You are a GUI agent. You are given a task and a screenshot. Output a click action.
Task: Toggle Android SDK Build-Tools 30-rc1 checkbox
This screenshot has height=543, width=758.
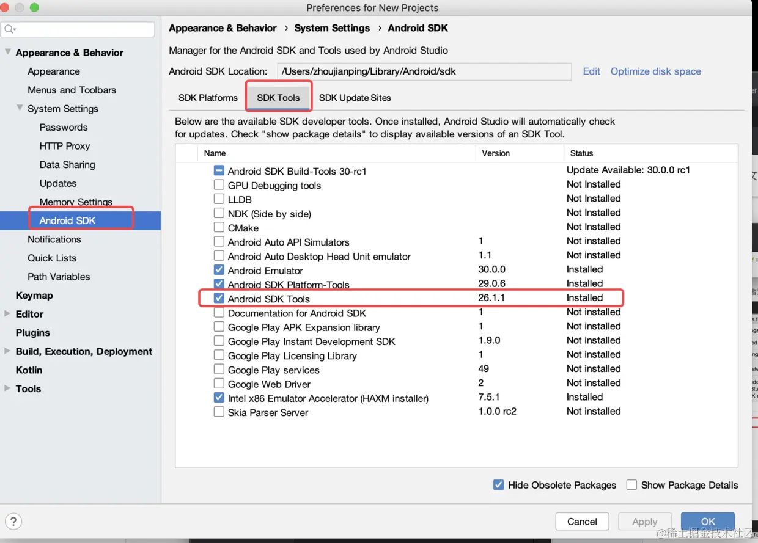[219, 171]
